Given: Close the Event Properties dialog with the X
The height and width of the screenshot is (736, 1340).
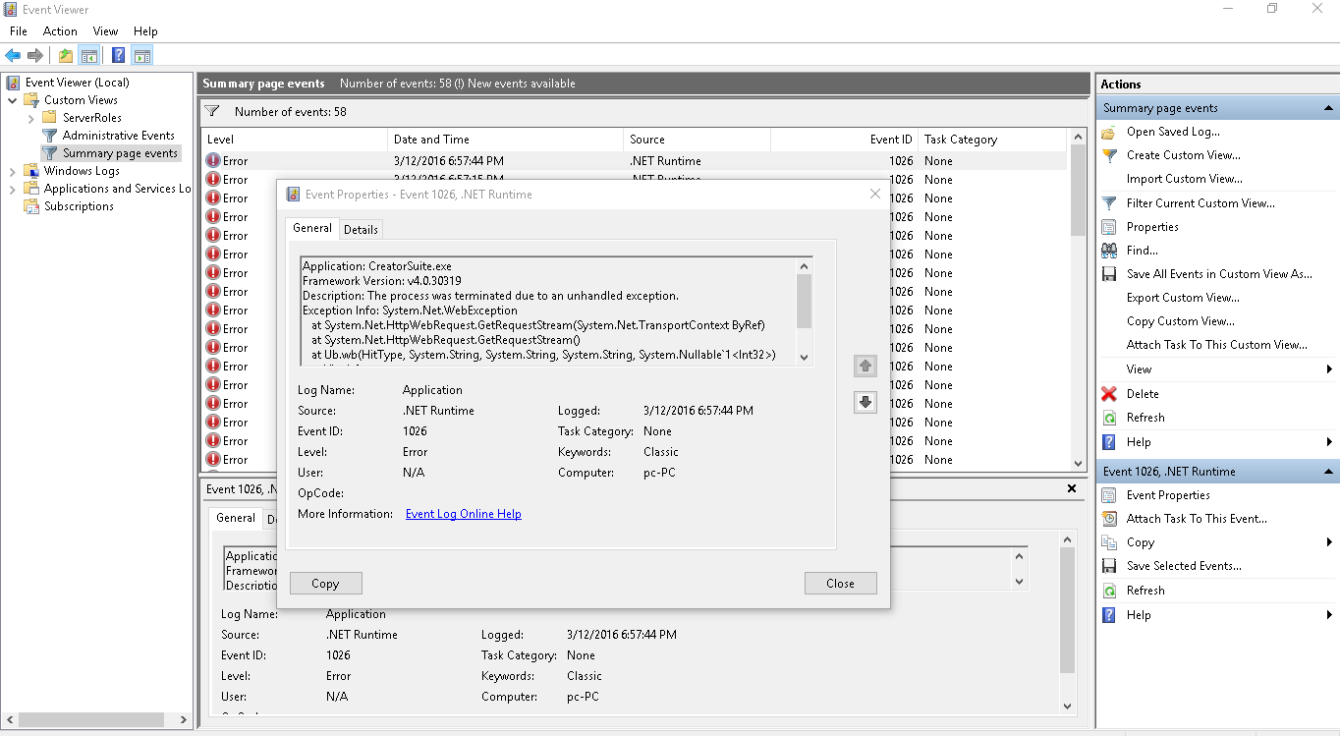Looking at the screenshot, I should coord(875,195).
